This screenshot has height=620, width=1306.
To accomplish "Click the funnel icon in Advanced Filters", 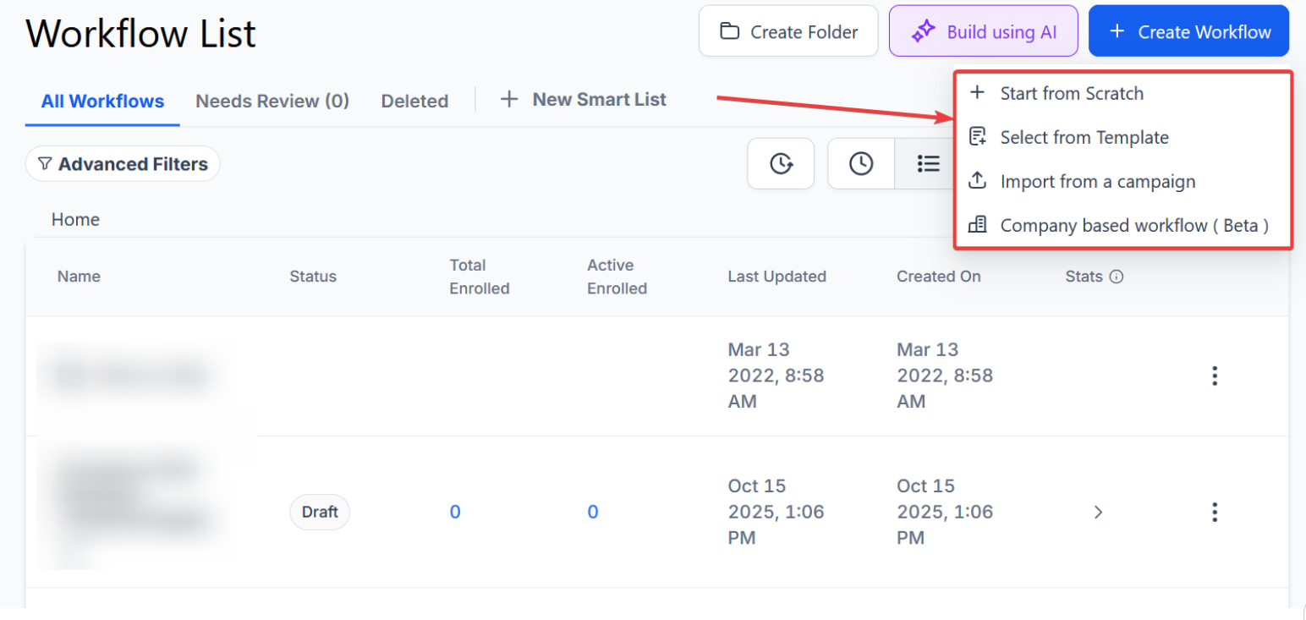I will [45, 164].
